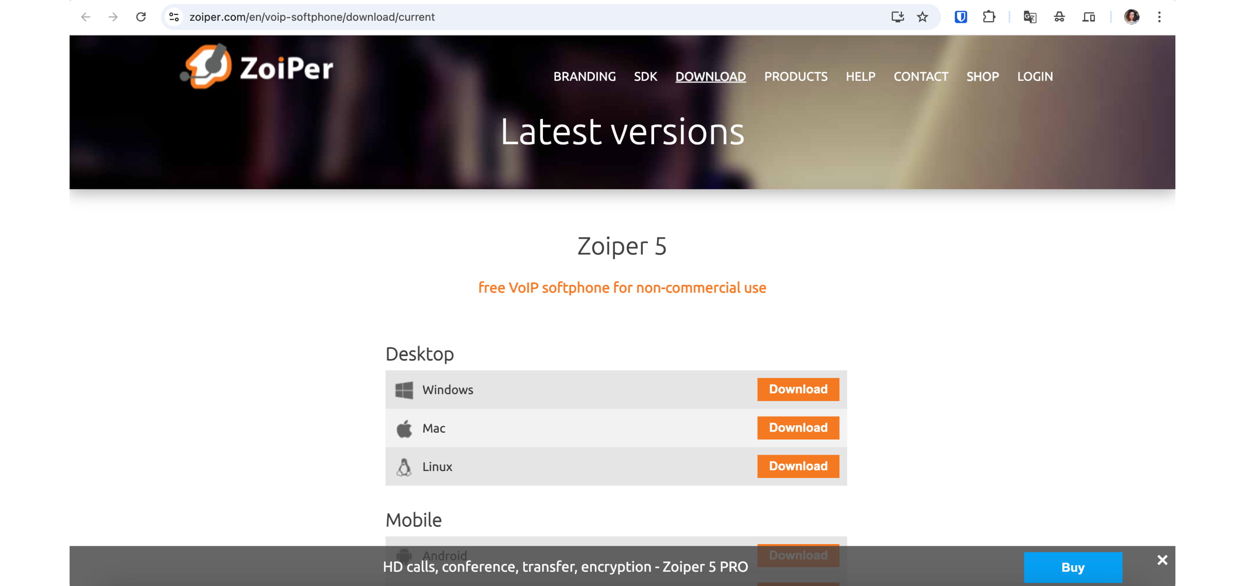Click the Linux penguin icon
Screen dimensions: 1245x586
coord(404,466)
